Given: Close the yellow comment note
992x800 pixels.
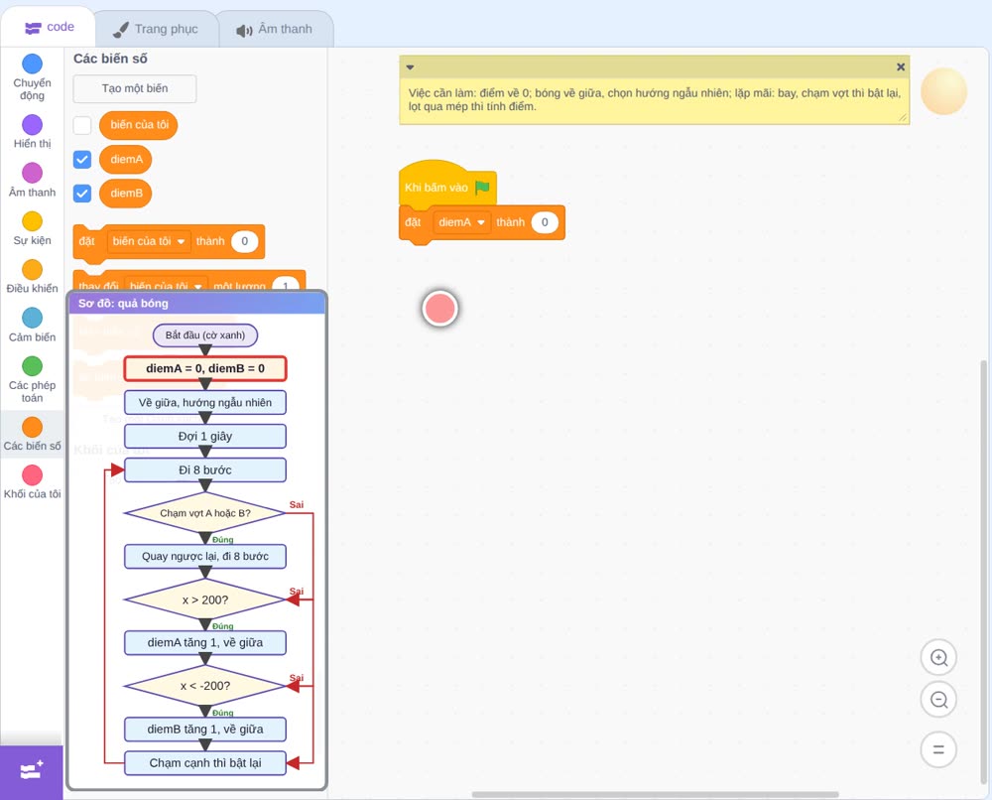Looking at the screenshot, I should 901,67.
